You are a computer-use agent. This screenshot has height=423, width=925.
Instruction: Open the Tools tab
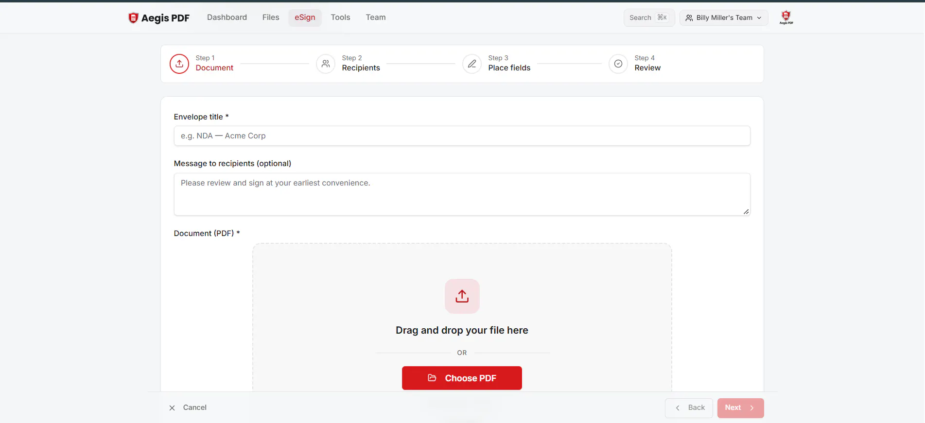tap(340, 17)
